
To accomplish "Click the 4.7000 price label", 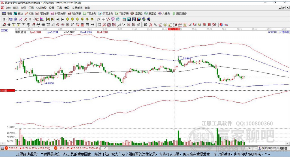I will pos(50,83).
